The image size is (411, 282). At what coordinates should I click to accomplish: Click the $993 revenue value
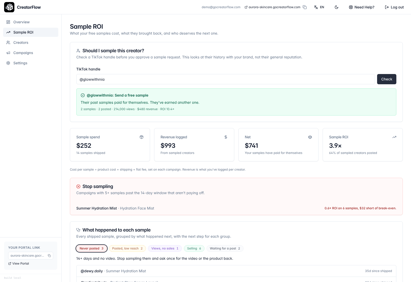pos(168,145)
